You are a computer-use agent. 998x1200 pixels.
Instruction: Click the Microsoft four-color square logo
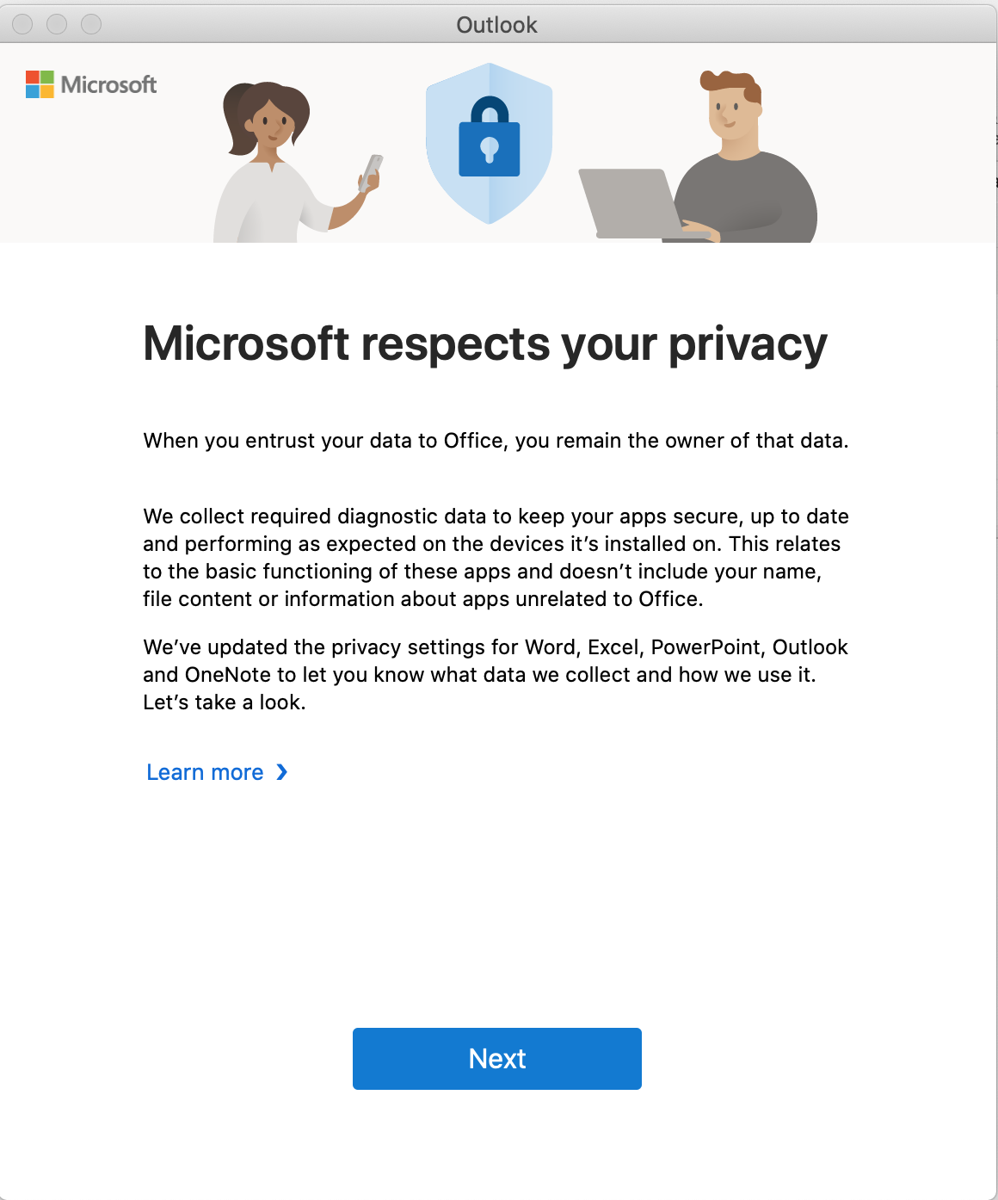[40, 84]
